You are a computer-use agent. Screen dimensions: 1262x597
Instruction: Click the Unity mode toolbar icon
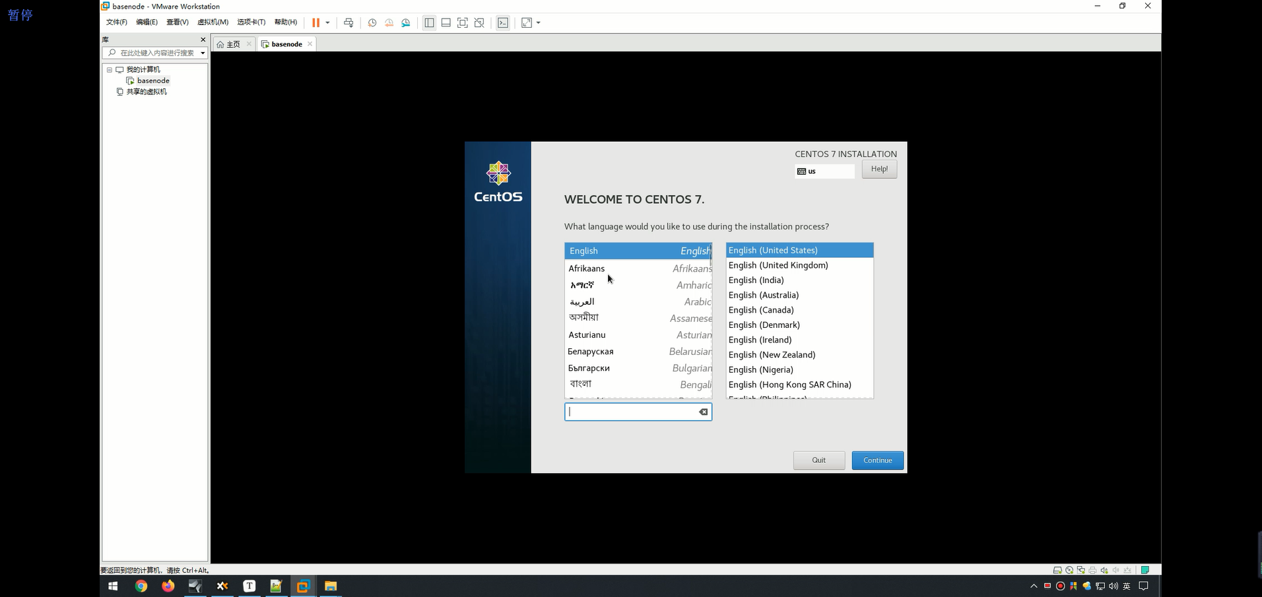[x=480, y=22]
